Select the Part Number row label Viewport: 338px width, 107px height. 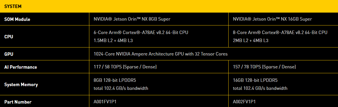(18, 102)
